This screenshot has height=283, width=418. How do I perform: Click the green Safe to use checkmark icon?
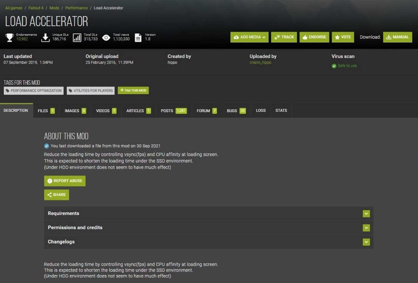pyautogui.click(x=334, y=66)
